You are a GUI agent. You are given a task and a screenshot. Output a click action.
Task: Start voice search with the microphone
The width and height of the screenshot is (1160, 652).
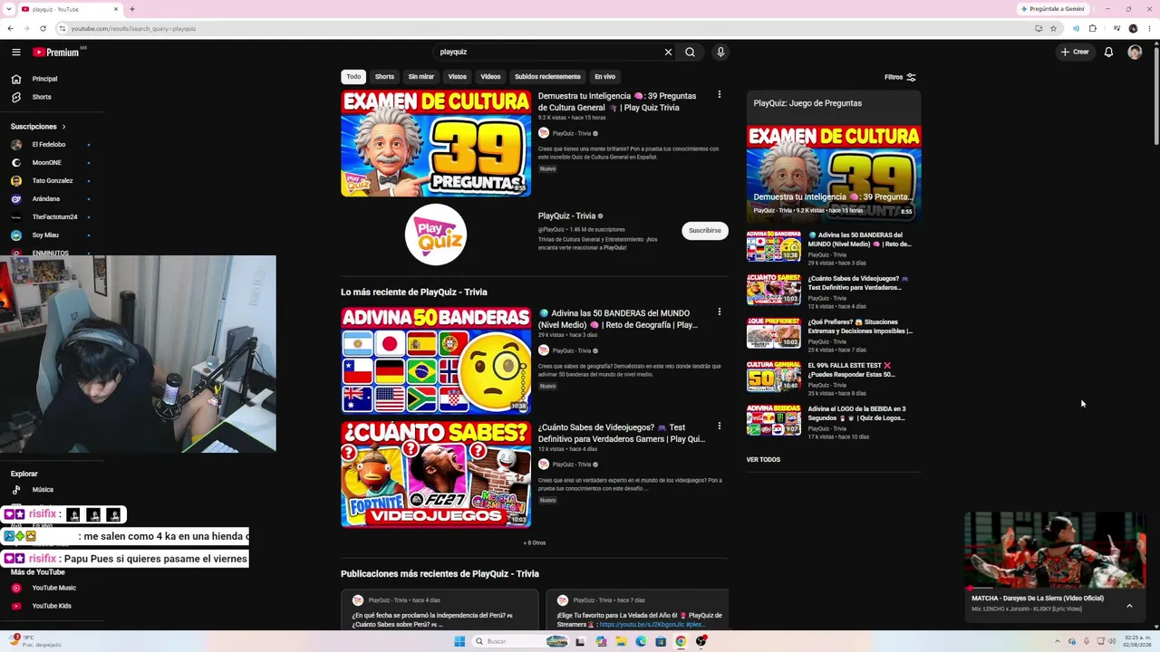720,53
